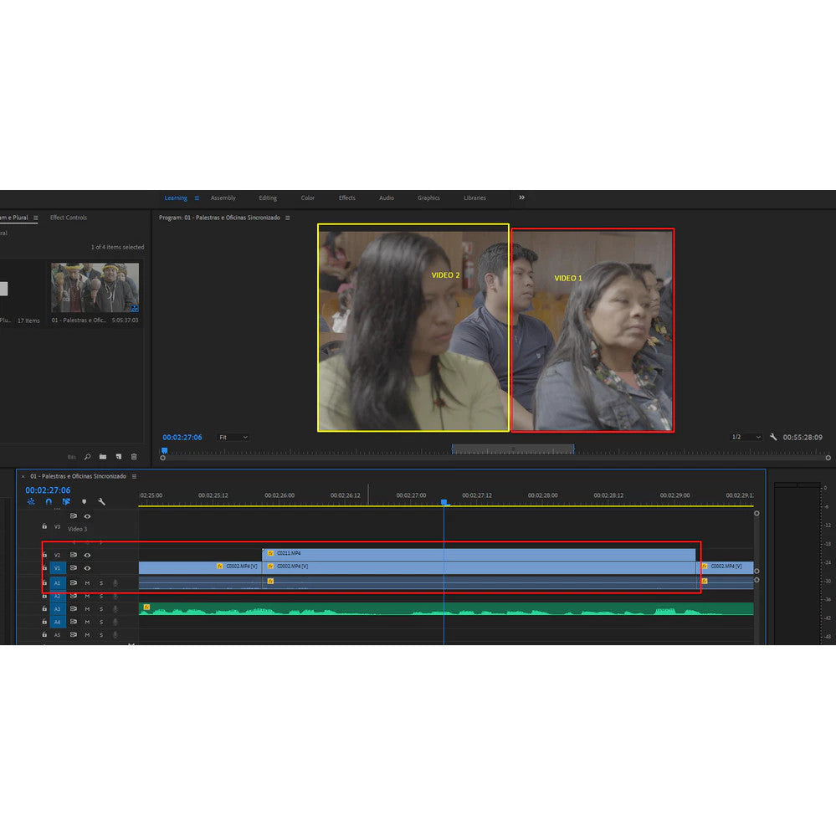
Task: Create a New Bin in Project panel
Action: (x=103, y=457)
